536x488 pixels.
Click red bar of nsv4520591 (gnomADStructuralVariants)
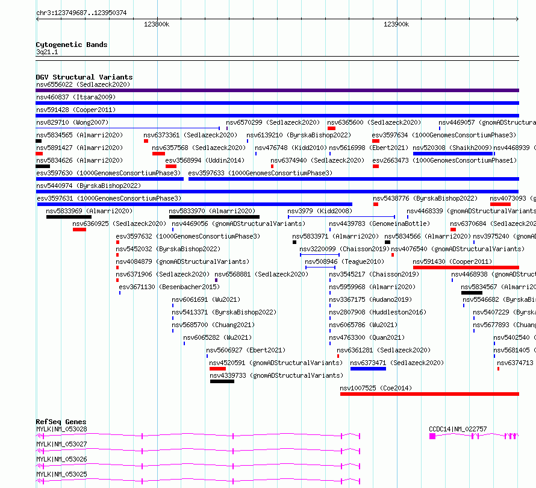(218, 369)
